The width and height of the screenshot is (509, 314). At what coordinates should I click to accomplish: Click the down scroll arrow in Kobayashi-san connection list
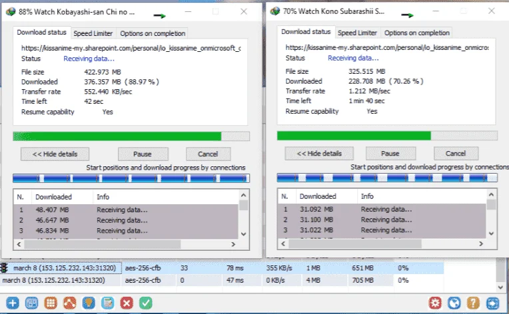(244, 234)
